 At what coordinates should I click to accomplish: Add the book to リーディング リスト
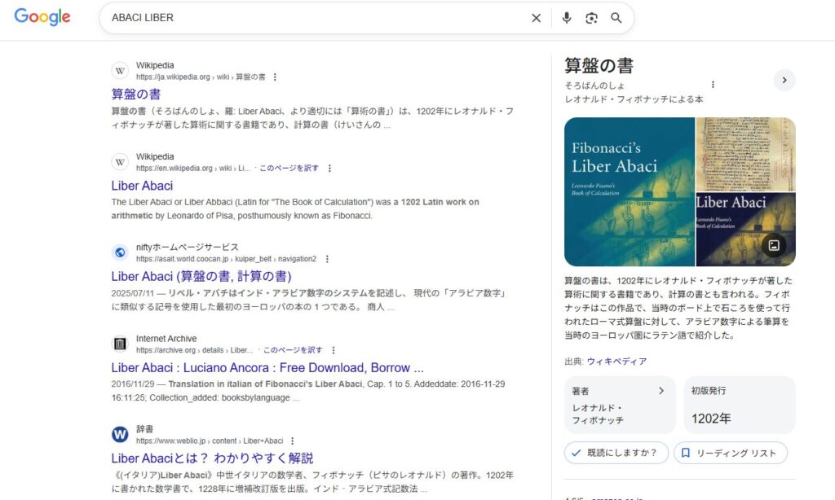730,453
